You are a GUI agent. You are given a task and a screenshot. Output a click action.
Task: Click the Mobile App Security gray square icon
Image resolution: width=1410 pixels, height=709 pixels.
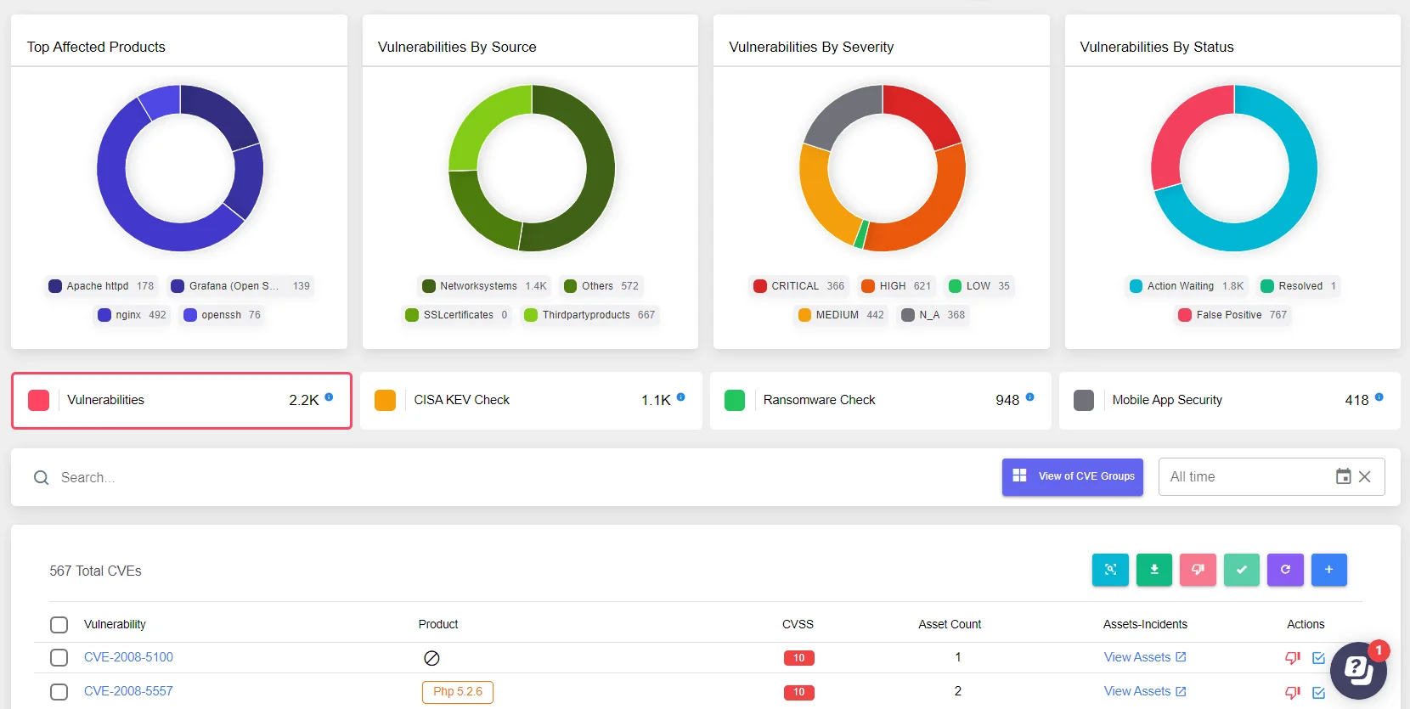point(1084,400)
